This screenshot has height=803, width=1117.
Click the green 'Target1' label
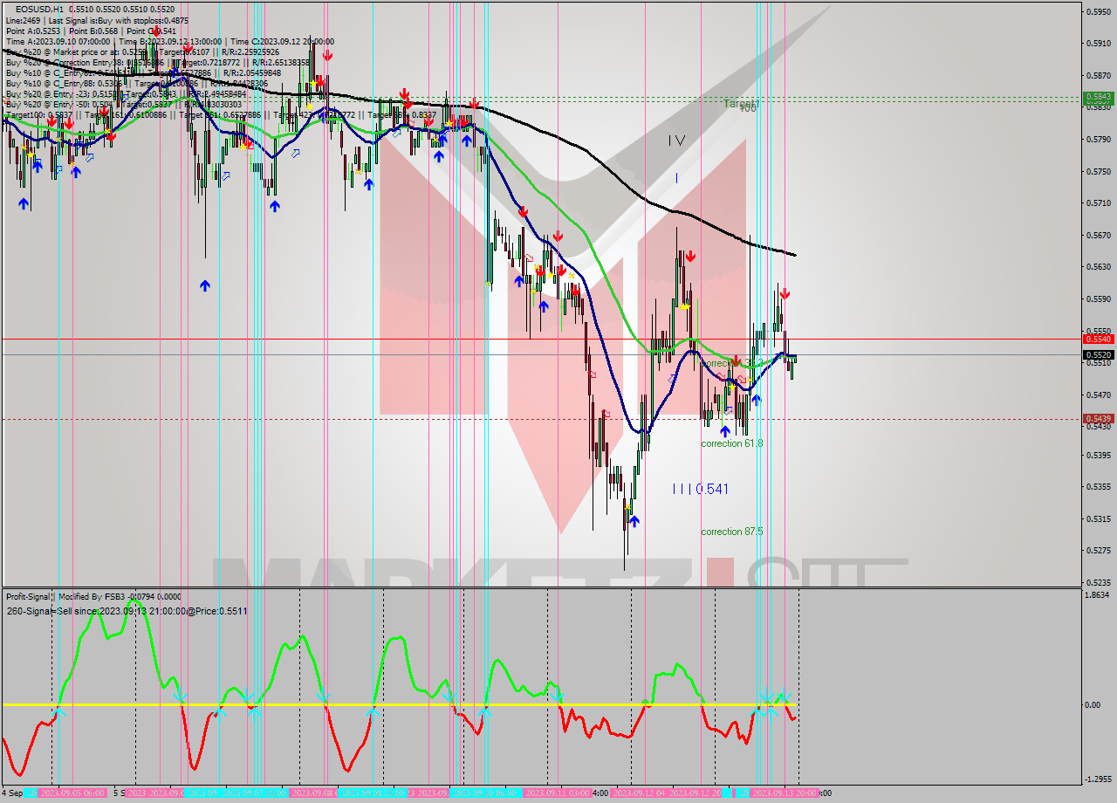(x=741, y=104)
